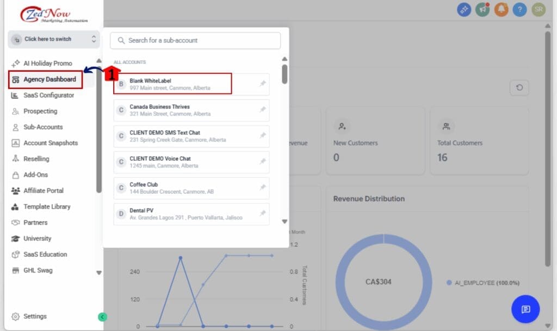Click the AI_EMPLOYEE legend color dot
This screenshot has width=557, height=331.
tap(449, 283)
